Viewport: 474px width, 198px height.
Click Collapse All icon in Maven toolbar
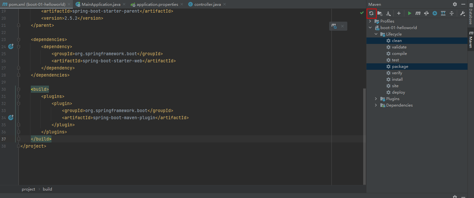coord(452,14)
